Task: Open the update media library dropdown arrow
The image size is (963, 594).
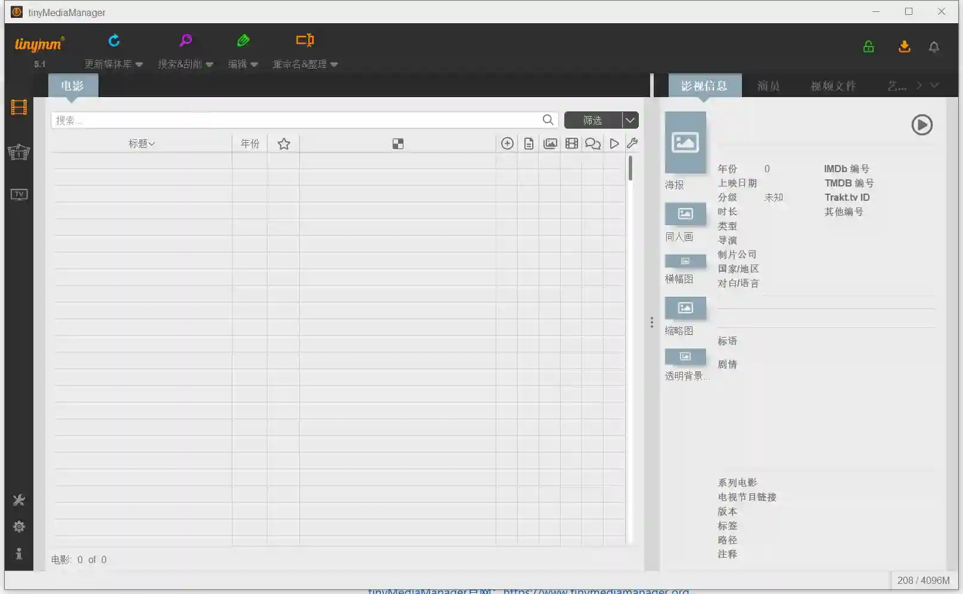Action: tap(139, 64)
